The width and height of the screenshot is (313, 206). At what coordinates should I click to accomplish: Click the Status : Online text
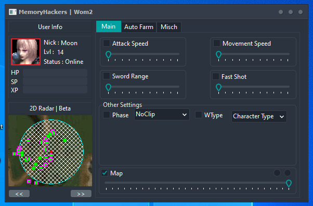pos(63,62)
